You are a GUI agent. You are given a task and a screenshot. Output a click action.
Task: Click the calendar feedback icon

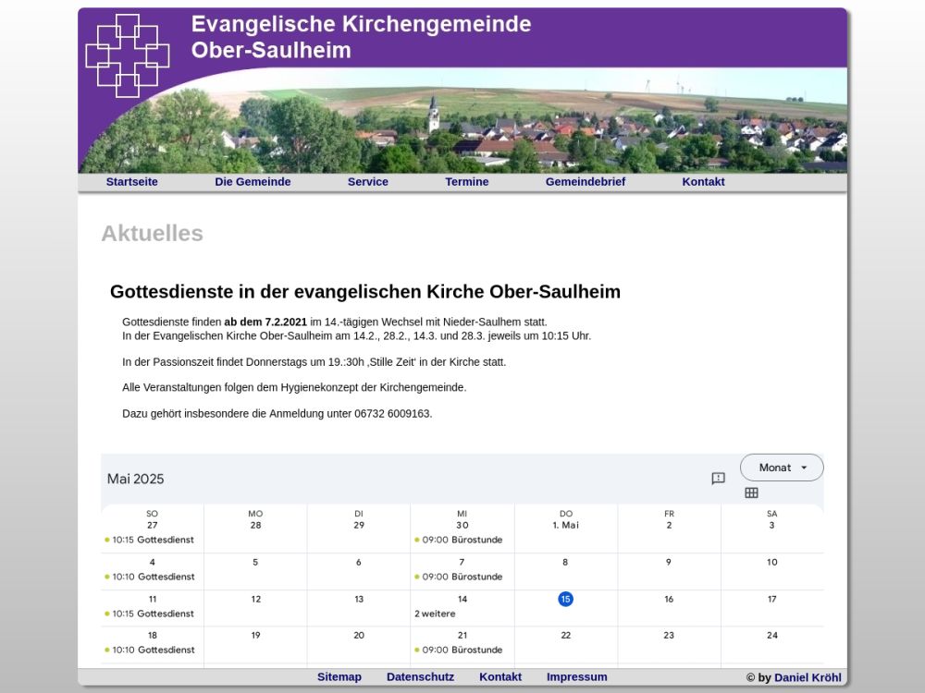pyautogui.click(x=718, y=479)
